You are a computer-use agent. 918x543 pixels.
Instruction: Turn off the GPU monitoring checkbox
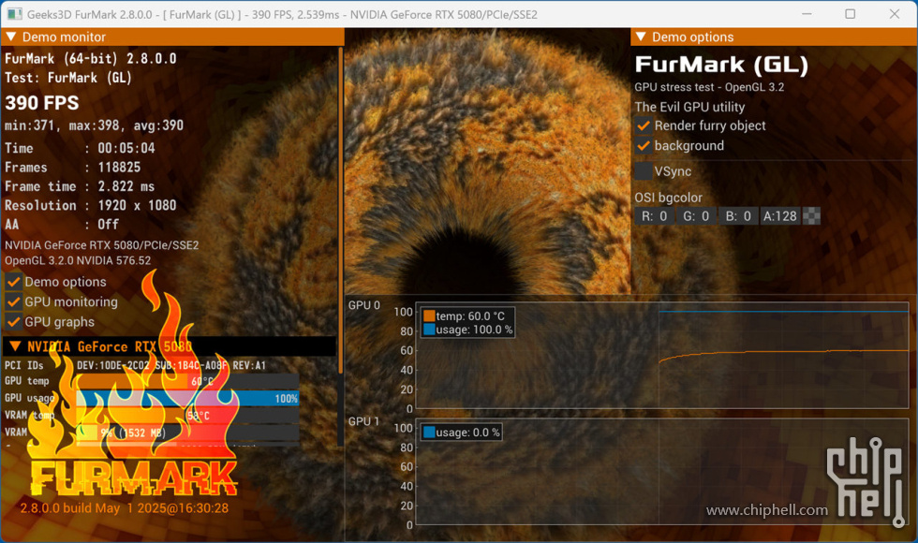point(14,301)
